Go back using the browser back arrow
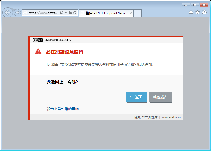The width and height of the screenshot is (211, 151). pyautogui.click(x=7, y=13)
